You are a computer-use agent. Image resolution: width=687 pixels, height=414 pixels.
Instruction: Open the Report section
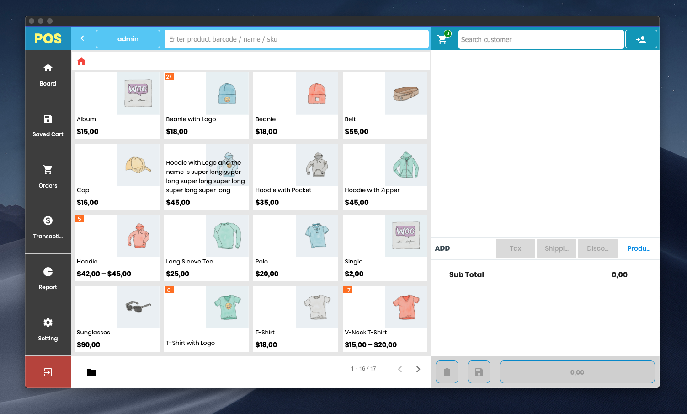click(48, 279)
